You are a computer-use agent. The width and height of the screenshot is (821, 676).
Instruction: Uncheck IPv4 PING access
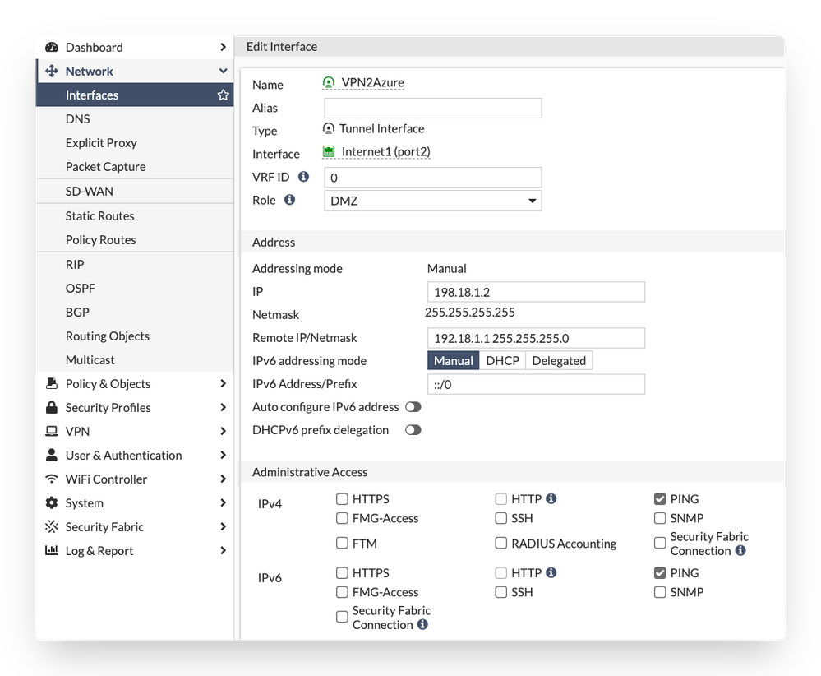point(660,499)
